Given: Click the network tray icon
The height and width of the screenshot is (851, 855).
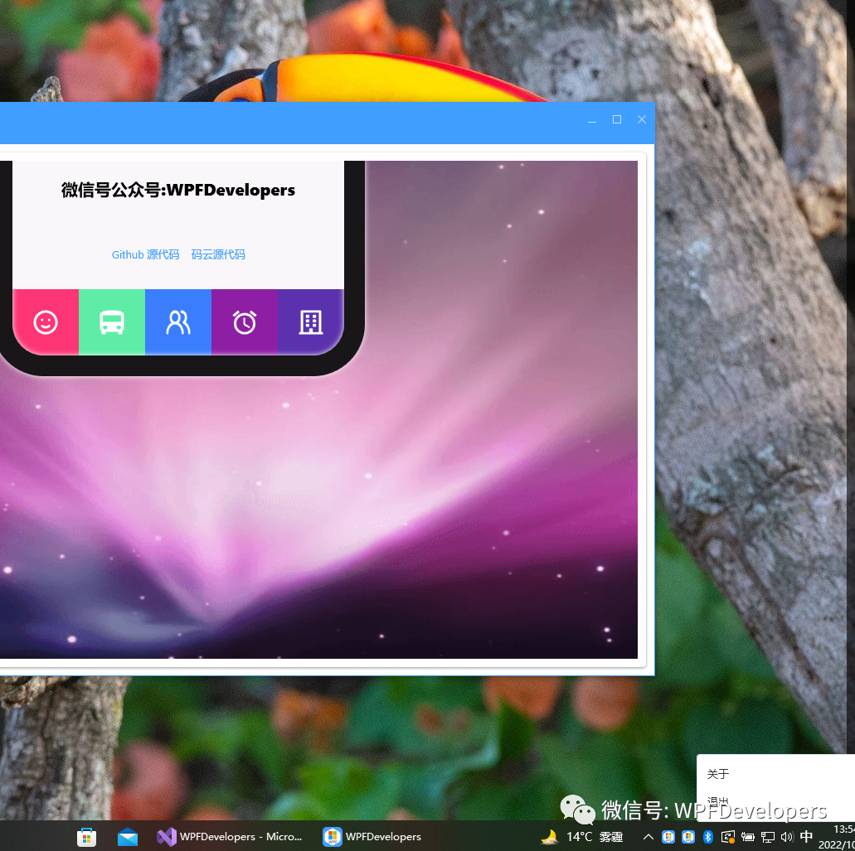Looking at the screenshot, I should (768, 837).
